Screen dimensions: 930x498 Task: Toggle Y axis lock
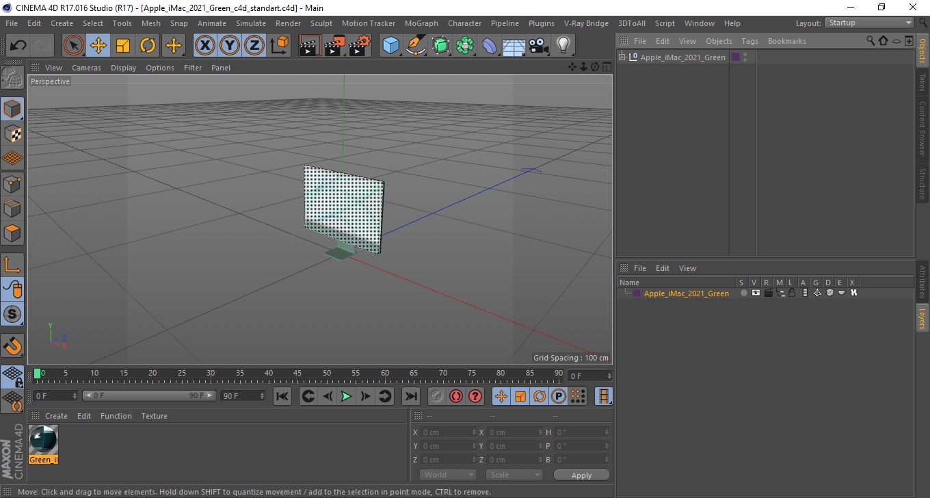pyautogui.click(x=230, y=46)
